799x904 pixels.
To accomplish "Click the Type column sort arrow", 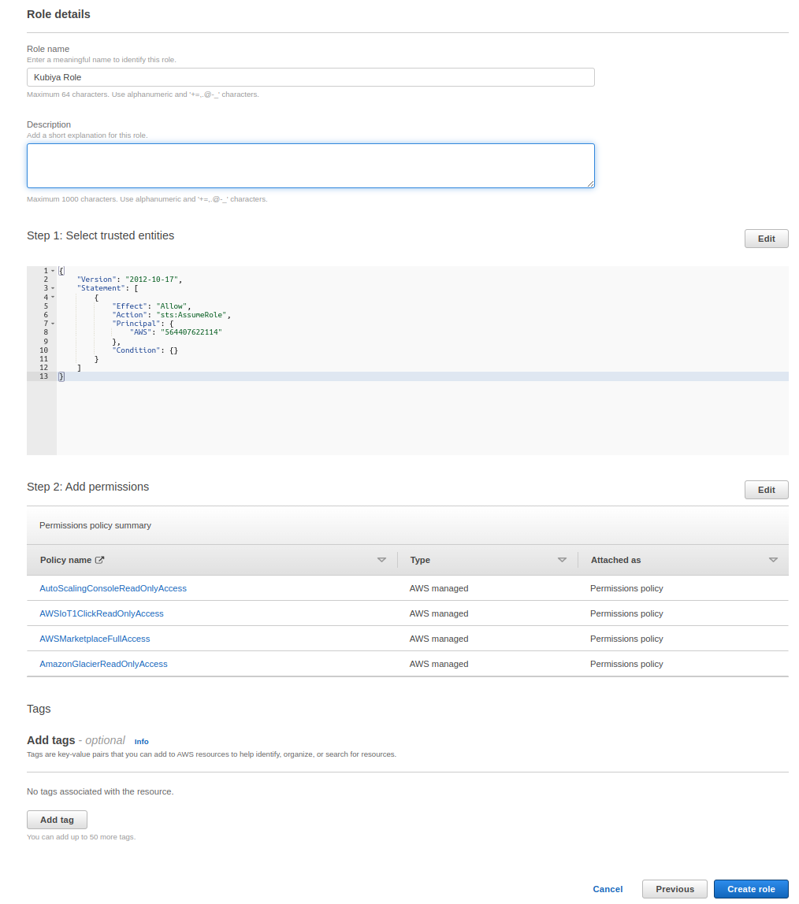I will (x=562, y=560).
